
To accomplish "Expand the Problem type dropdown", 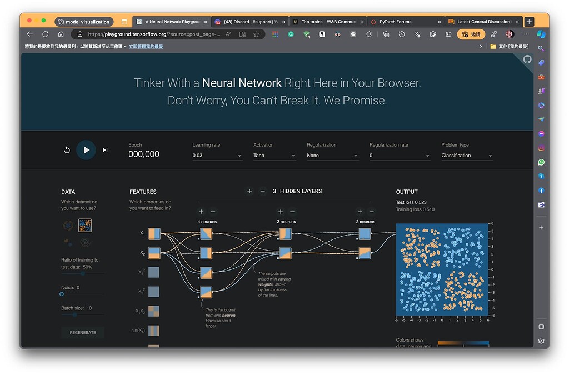I will click(x=467, y=156).
